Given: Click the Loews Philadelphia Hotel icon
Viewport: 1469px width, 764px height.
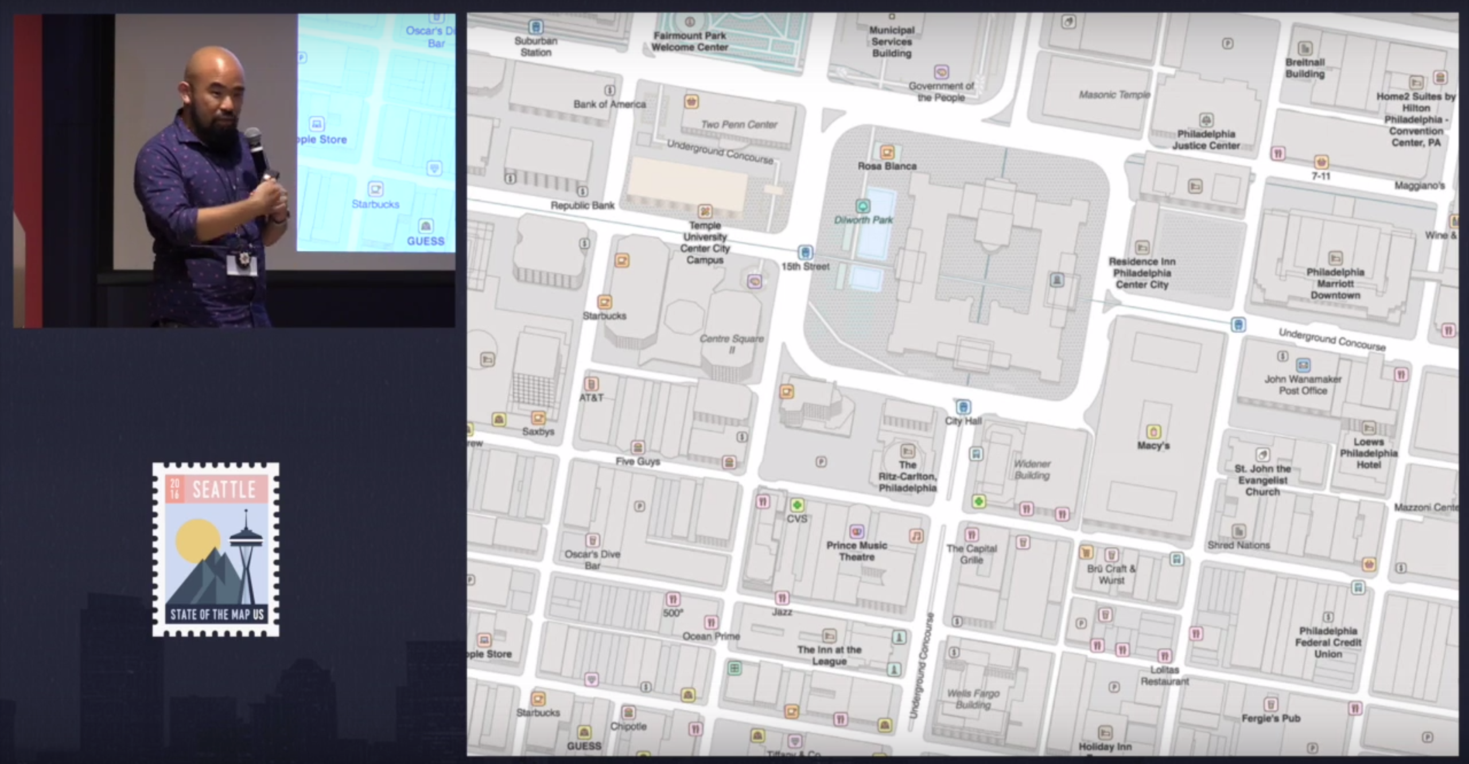Looking at the screenshot, I should 1369,428.
